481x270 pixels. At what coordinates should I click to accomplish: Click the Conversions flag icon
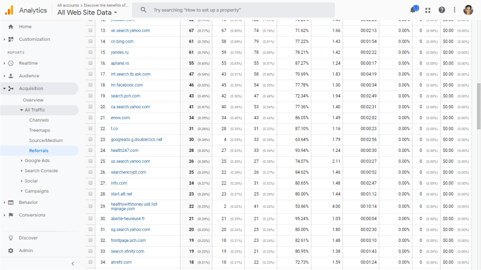[11, 215]
